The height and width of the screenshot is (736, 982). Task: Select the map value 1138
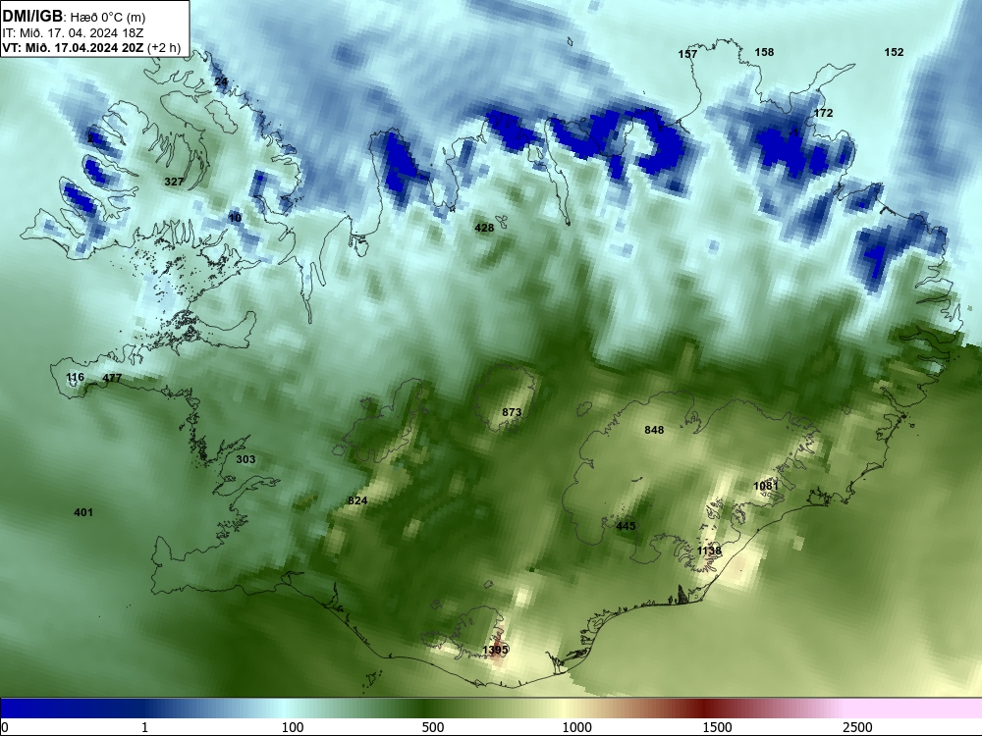(709, 551)
